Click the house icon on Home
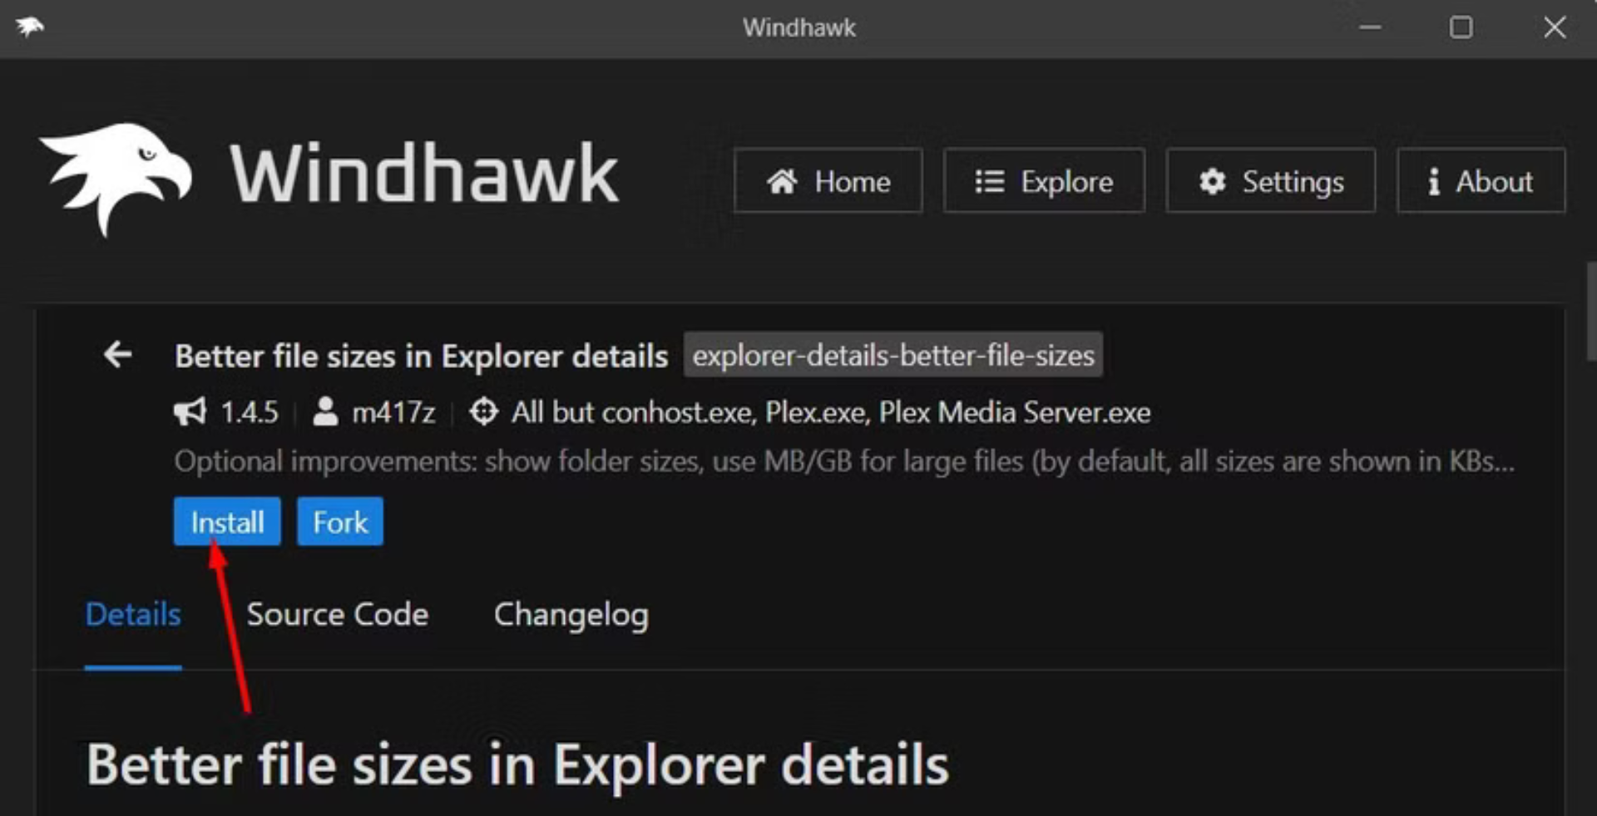Image resolution: width=1597 pixels, height=816 pixels. (782, 181)
